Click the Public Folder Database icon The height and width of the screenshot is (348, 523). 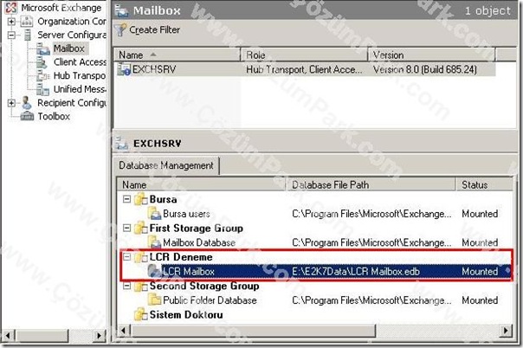pos(154,300)
